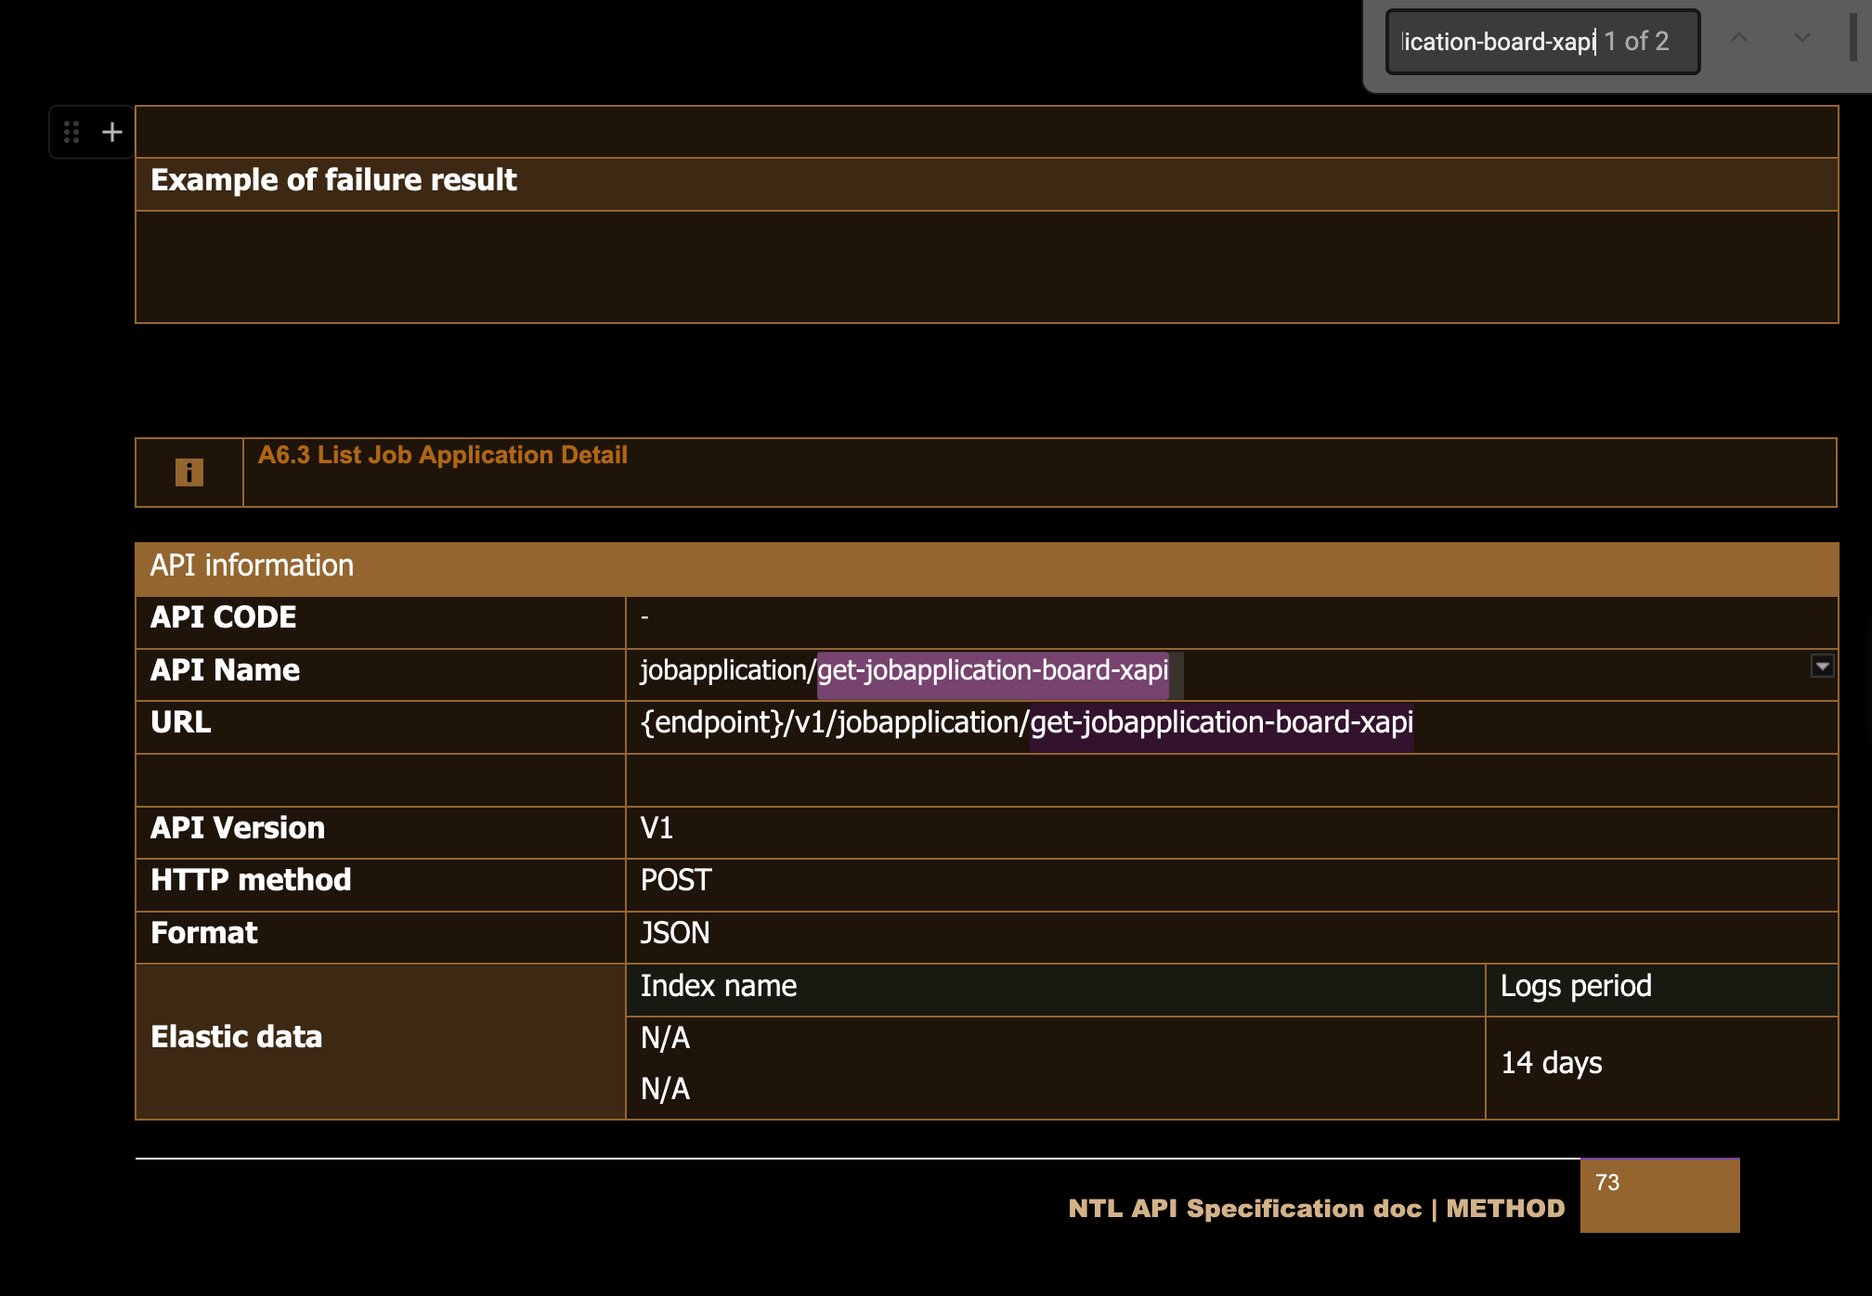Viewport: 1872px width, 1296px height.
Task: Click the plus add-block icon
Action: click(x=112, y=133)
